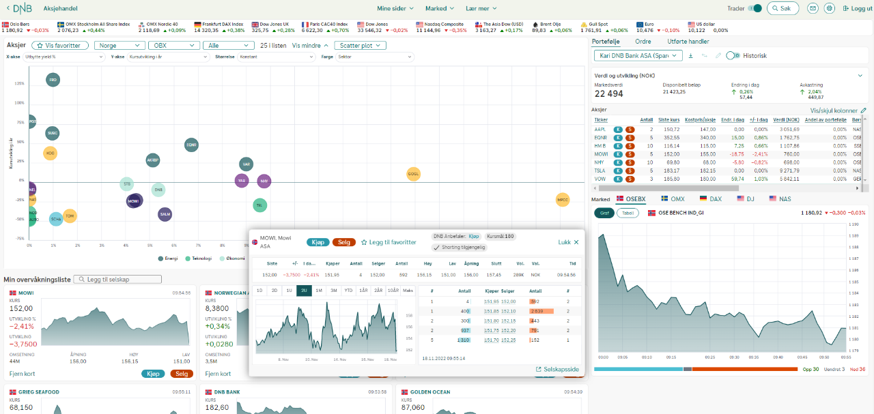Click the transfer arrows icon beside portfolio selector
This screenshot has width=874, height=414.
pos(704,55)
